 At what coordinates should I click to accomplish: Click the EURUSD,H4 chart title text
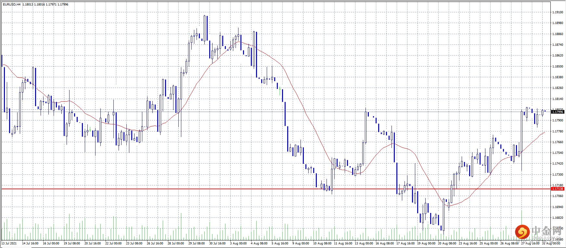12,5
